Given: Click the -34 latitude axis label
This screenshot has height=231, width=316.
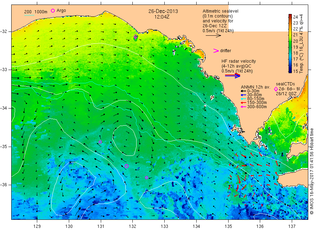Looking at the screenshot, I should (4, 108).
